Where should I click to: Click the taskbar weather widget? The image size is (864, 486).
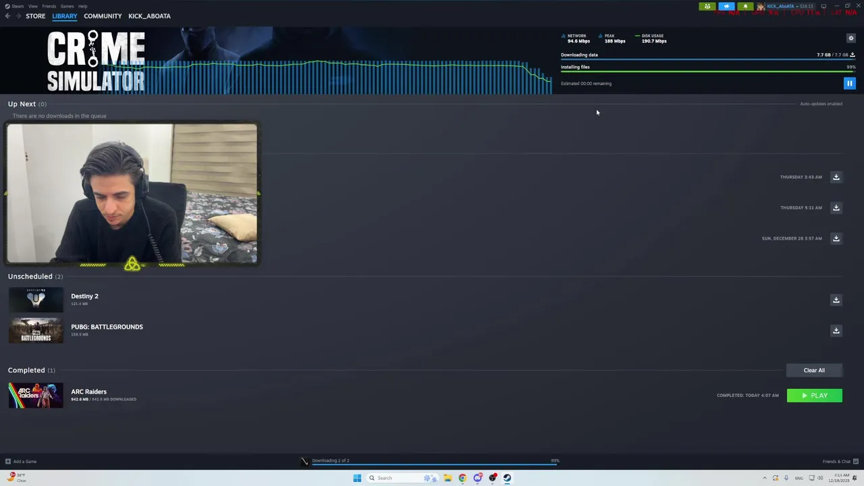pyautogui.click(x=16, y=478)
